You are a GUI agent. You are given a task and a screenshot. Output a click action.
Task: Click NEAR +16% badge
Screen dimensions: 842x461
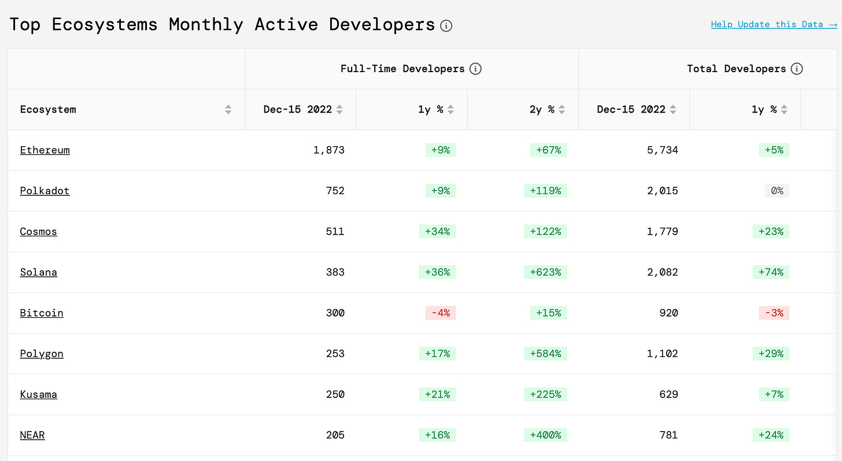pyautogui.click(x=437, y=435)
